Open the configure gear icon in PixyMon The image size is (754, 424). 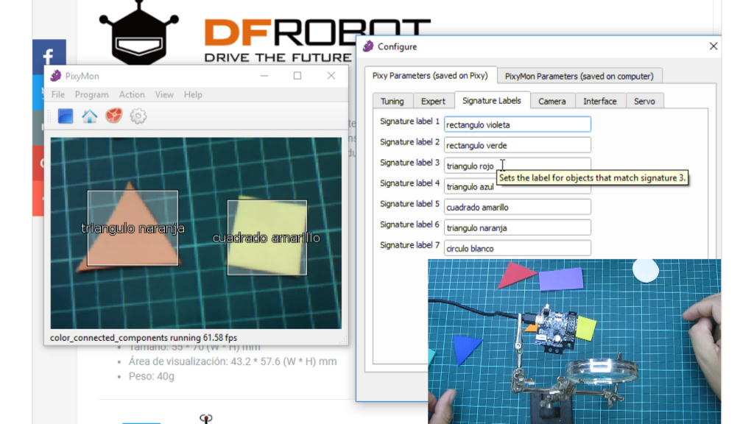pos(138,116)
